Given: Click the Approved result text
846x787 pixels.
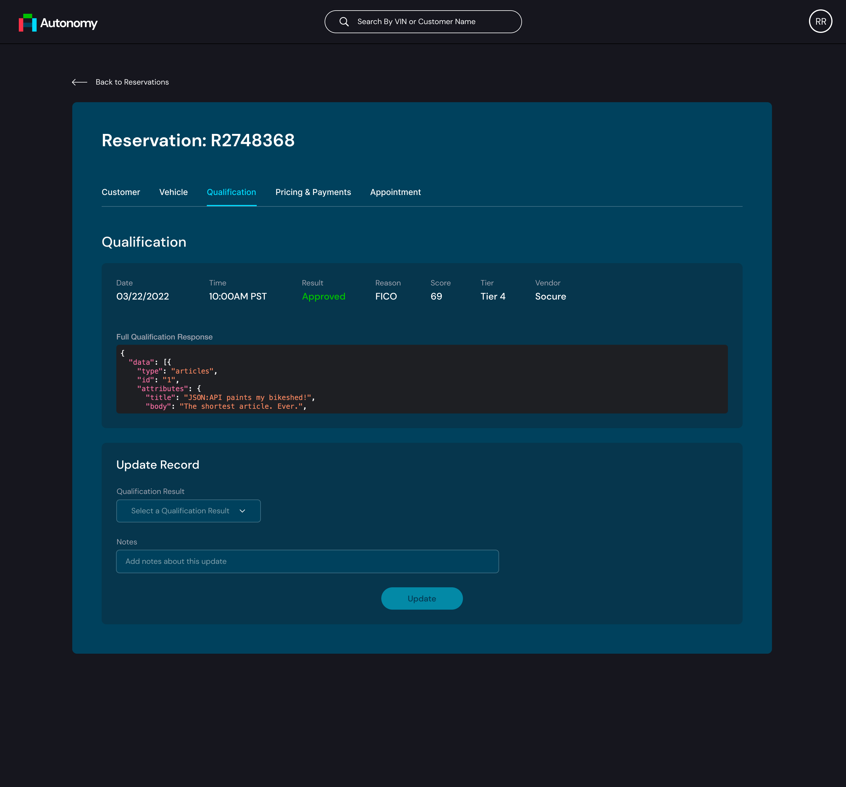Looking at the screenshot, I should (323, 297).
